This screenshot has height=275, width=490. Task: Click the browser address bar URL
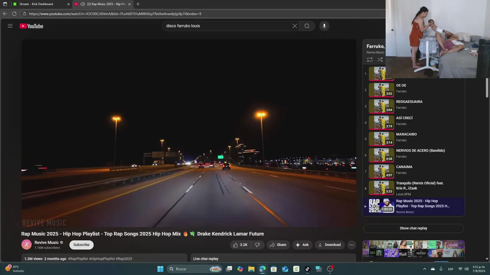[115, 14]
